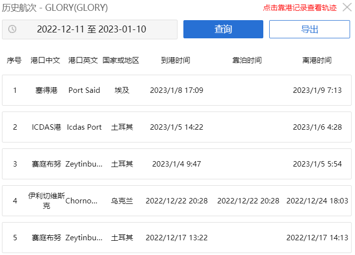This screenshot has height=255, width=355.
Task: Click the 查询 query button
Action: click(223, 29)
